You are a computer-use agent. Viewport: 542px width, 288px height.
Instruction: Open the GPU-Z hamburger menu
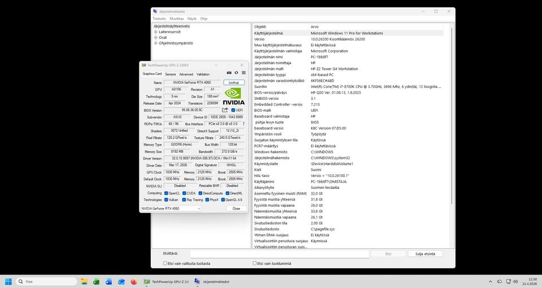[x=244, y=73]
